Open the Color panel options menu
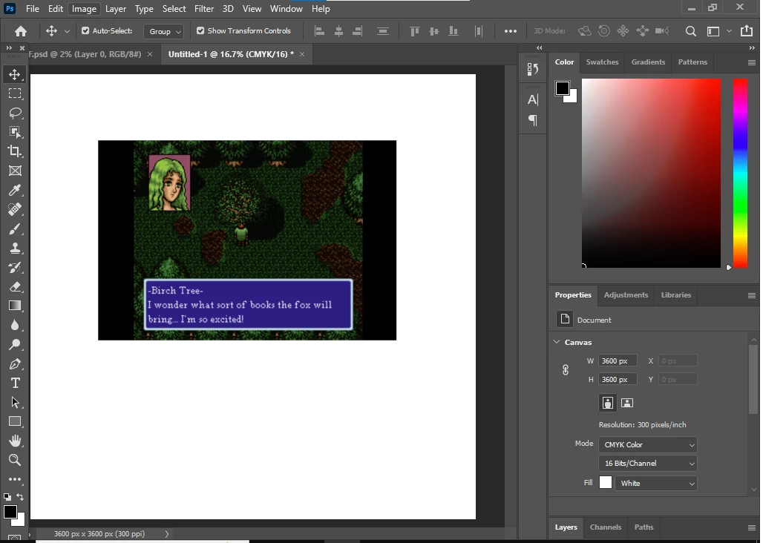This screenshot has height=543, width=763. (751, 63)
